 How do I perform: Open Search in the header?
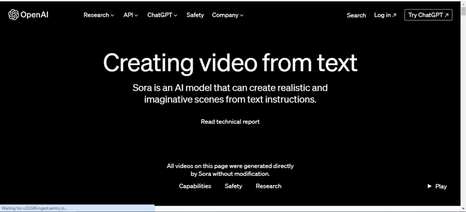(356, 15)
